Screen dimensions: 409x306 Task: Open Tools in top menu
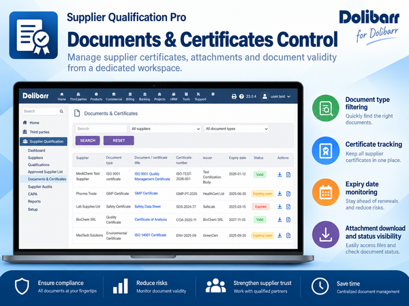[186, 97]
